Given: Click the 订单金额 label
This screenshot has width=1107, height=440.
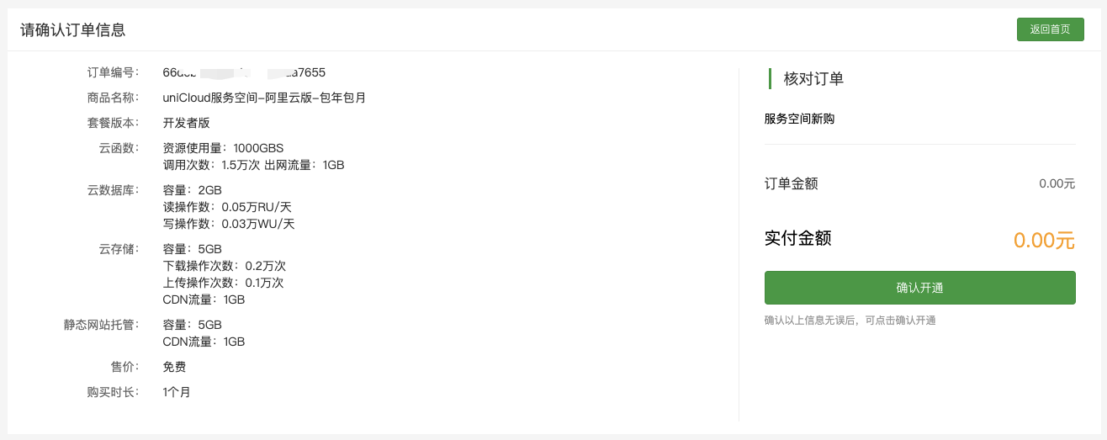Looking at the screenshot, I should click(x=791, y=183).
